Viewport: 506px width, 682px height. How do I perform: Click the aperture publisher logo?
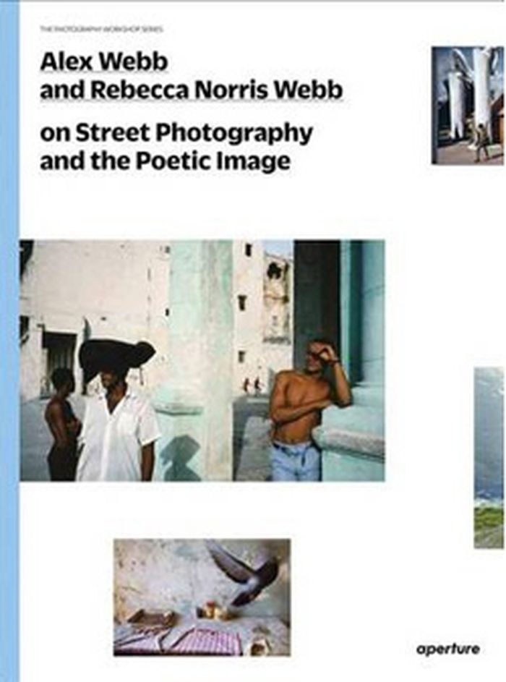coord(447,649)
